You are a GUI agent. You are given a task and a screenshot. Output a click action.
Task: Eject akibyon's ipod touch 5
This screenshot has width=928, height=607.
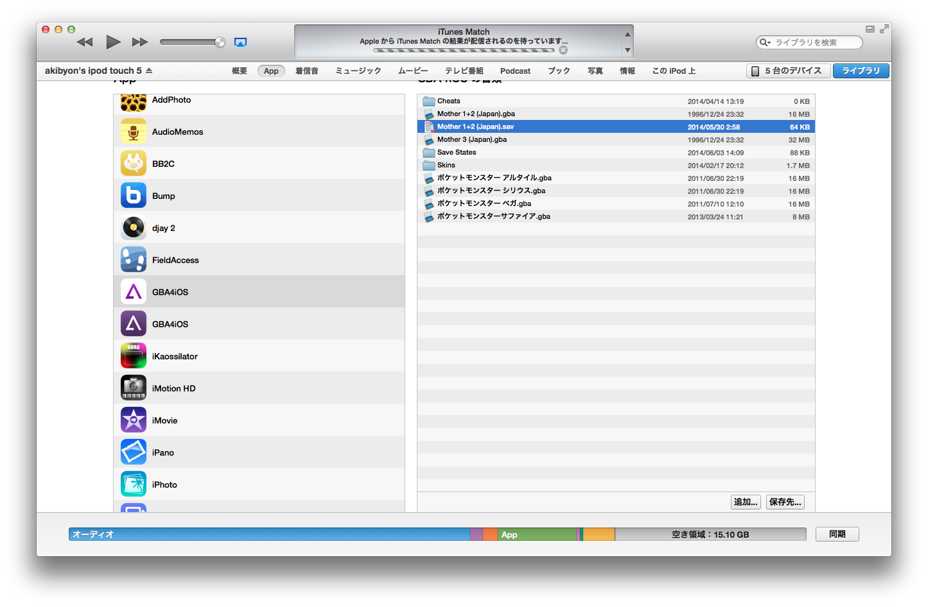[x=149, y=71]
